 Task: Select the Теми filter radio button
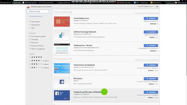[30, 28]
